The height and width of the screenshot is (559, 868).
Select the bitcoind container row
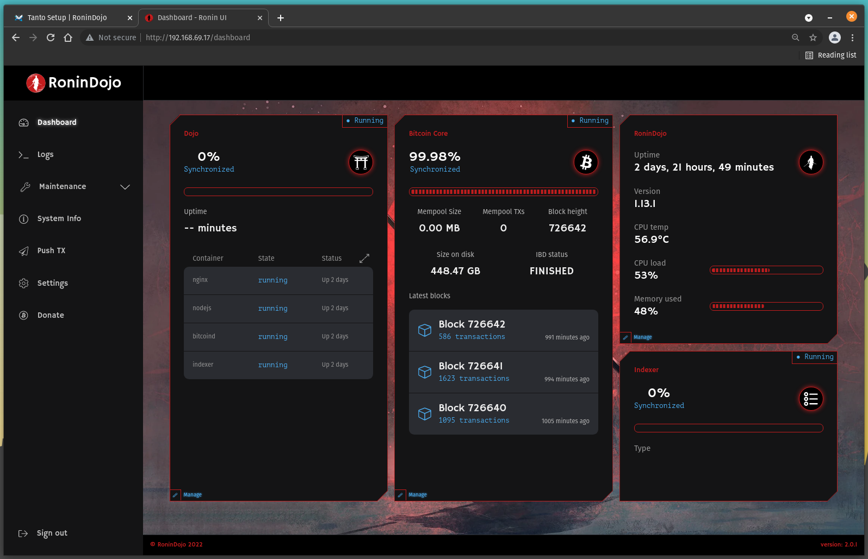pos(278,337)
